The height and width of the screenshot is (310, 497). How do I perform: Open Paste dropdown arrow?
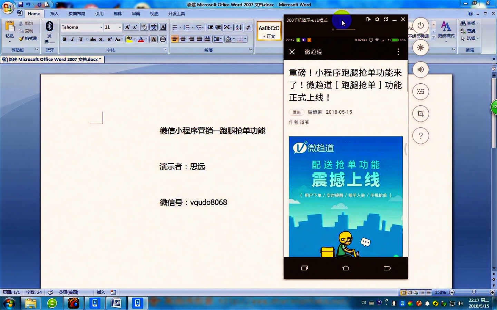[x=10, y=41]
